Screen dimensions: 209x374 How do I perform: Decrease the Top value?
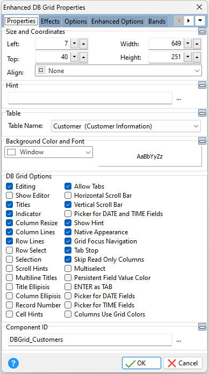coord(75,57)
